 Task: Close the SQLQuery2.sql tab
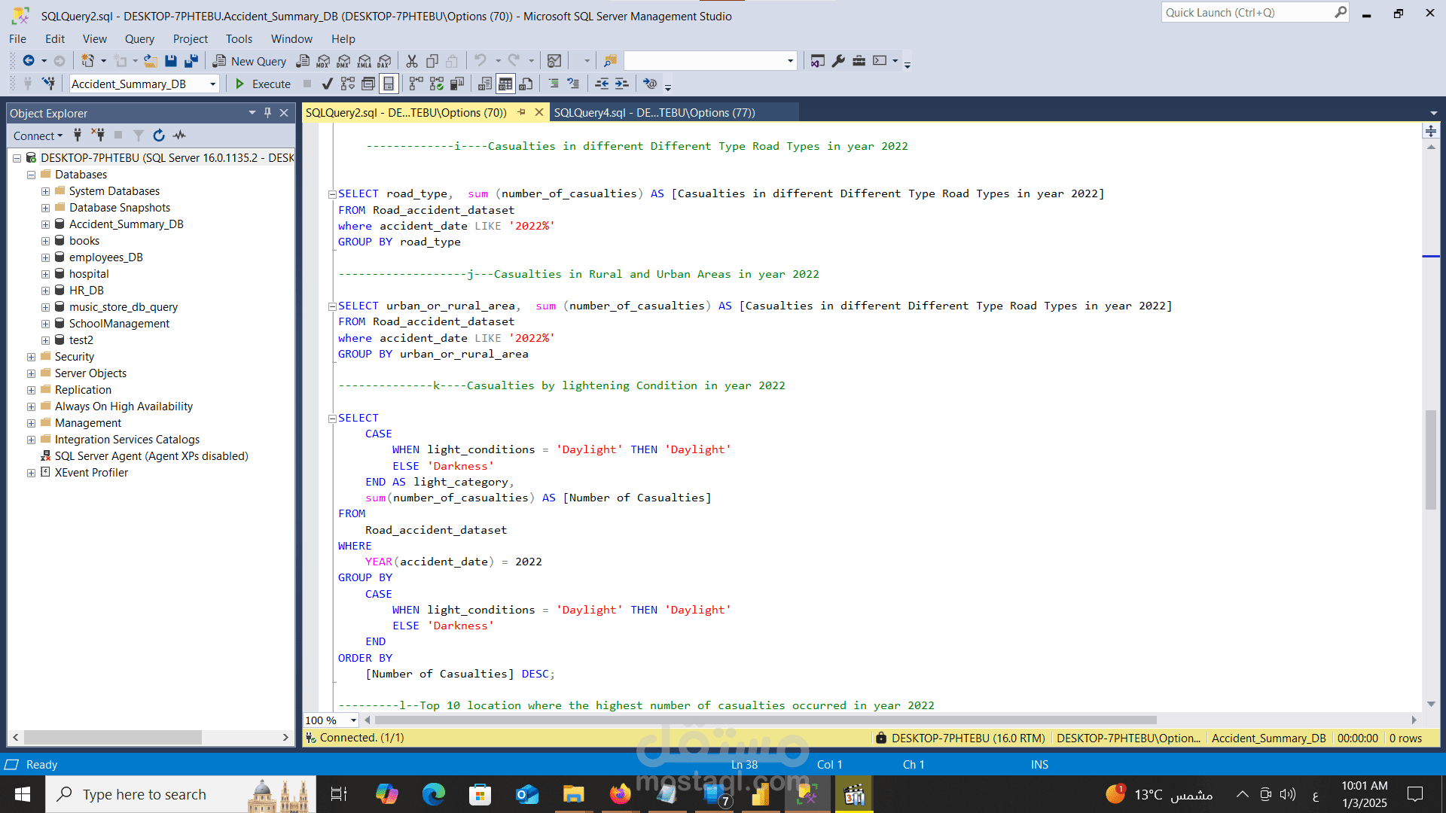pyautogui.click(x=539, y=112)
